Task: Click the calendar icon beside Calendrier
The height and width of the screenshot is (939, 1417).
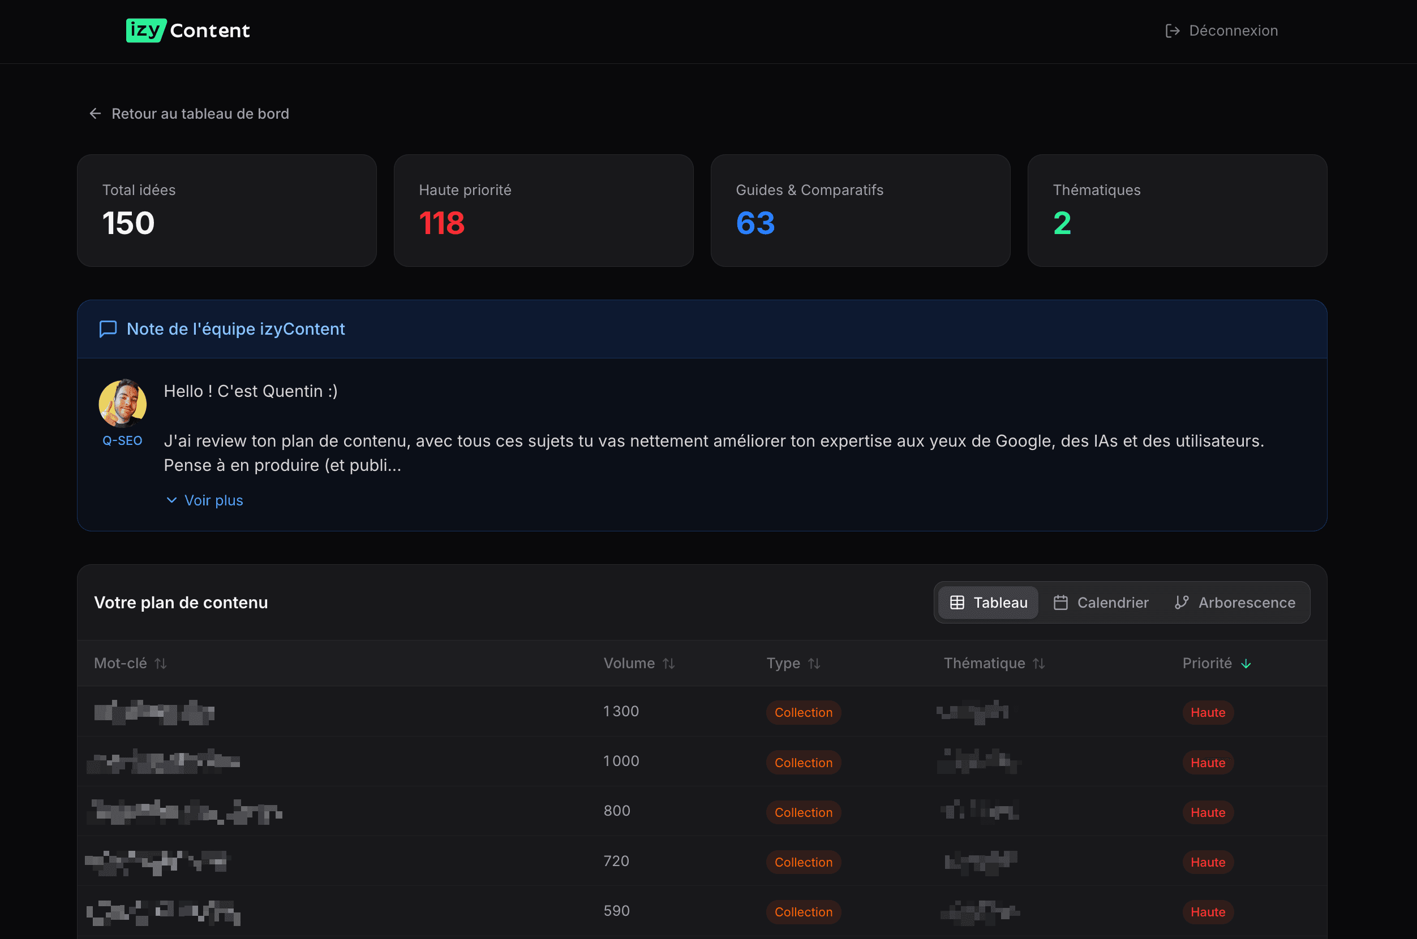Action: tap(1061, 603)
